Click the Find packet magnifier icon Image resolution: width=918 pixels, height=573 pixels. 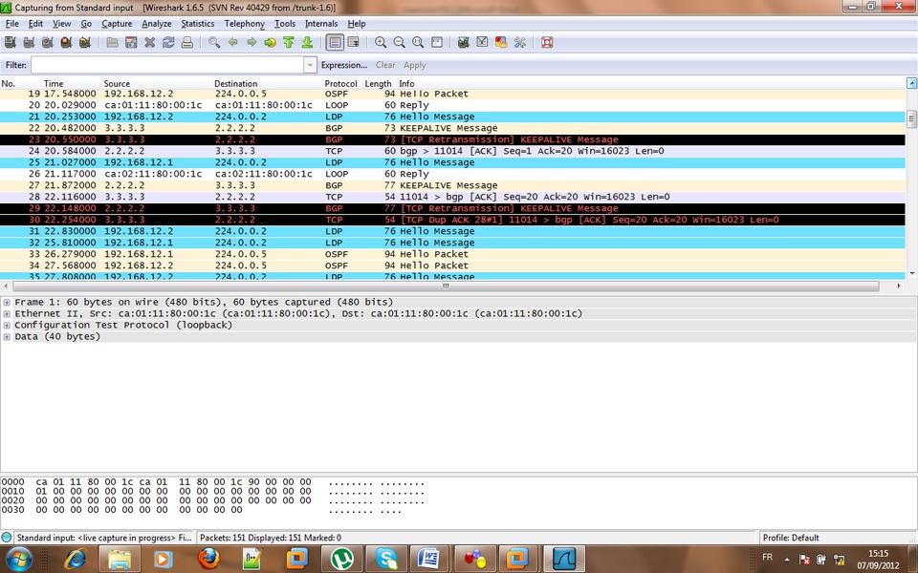click(214, 42)
